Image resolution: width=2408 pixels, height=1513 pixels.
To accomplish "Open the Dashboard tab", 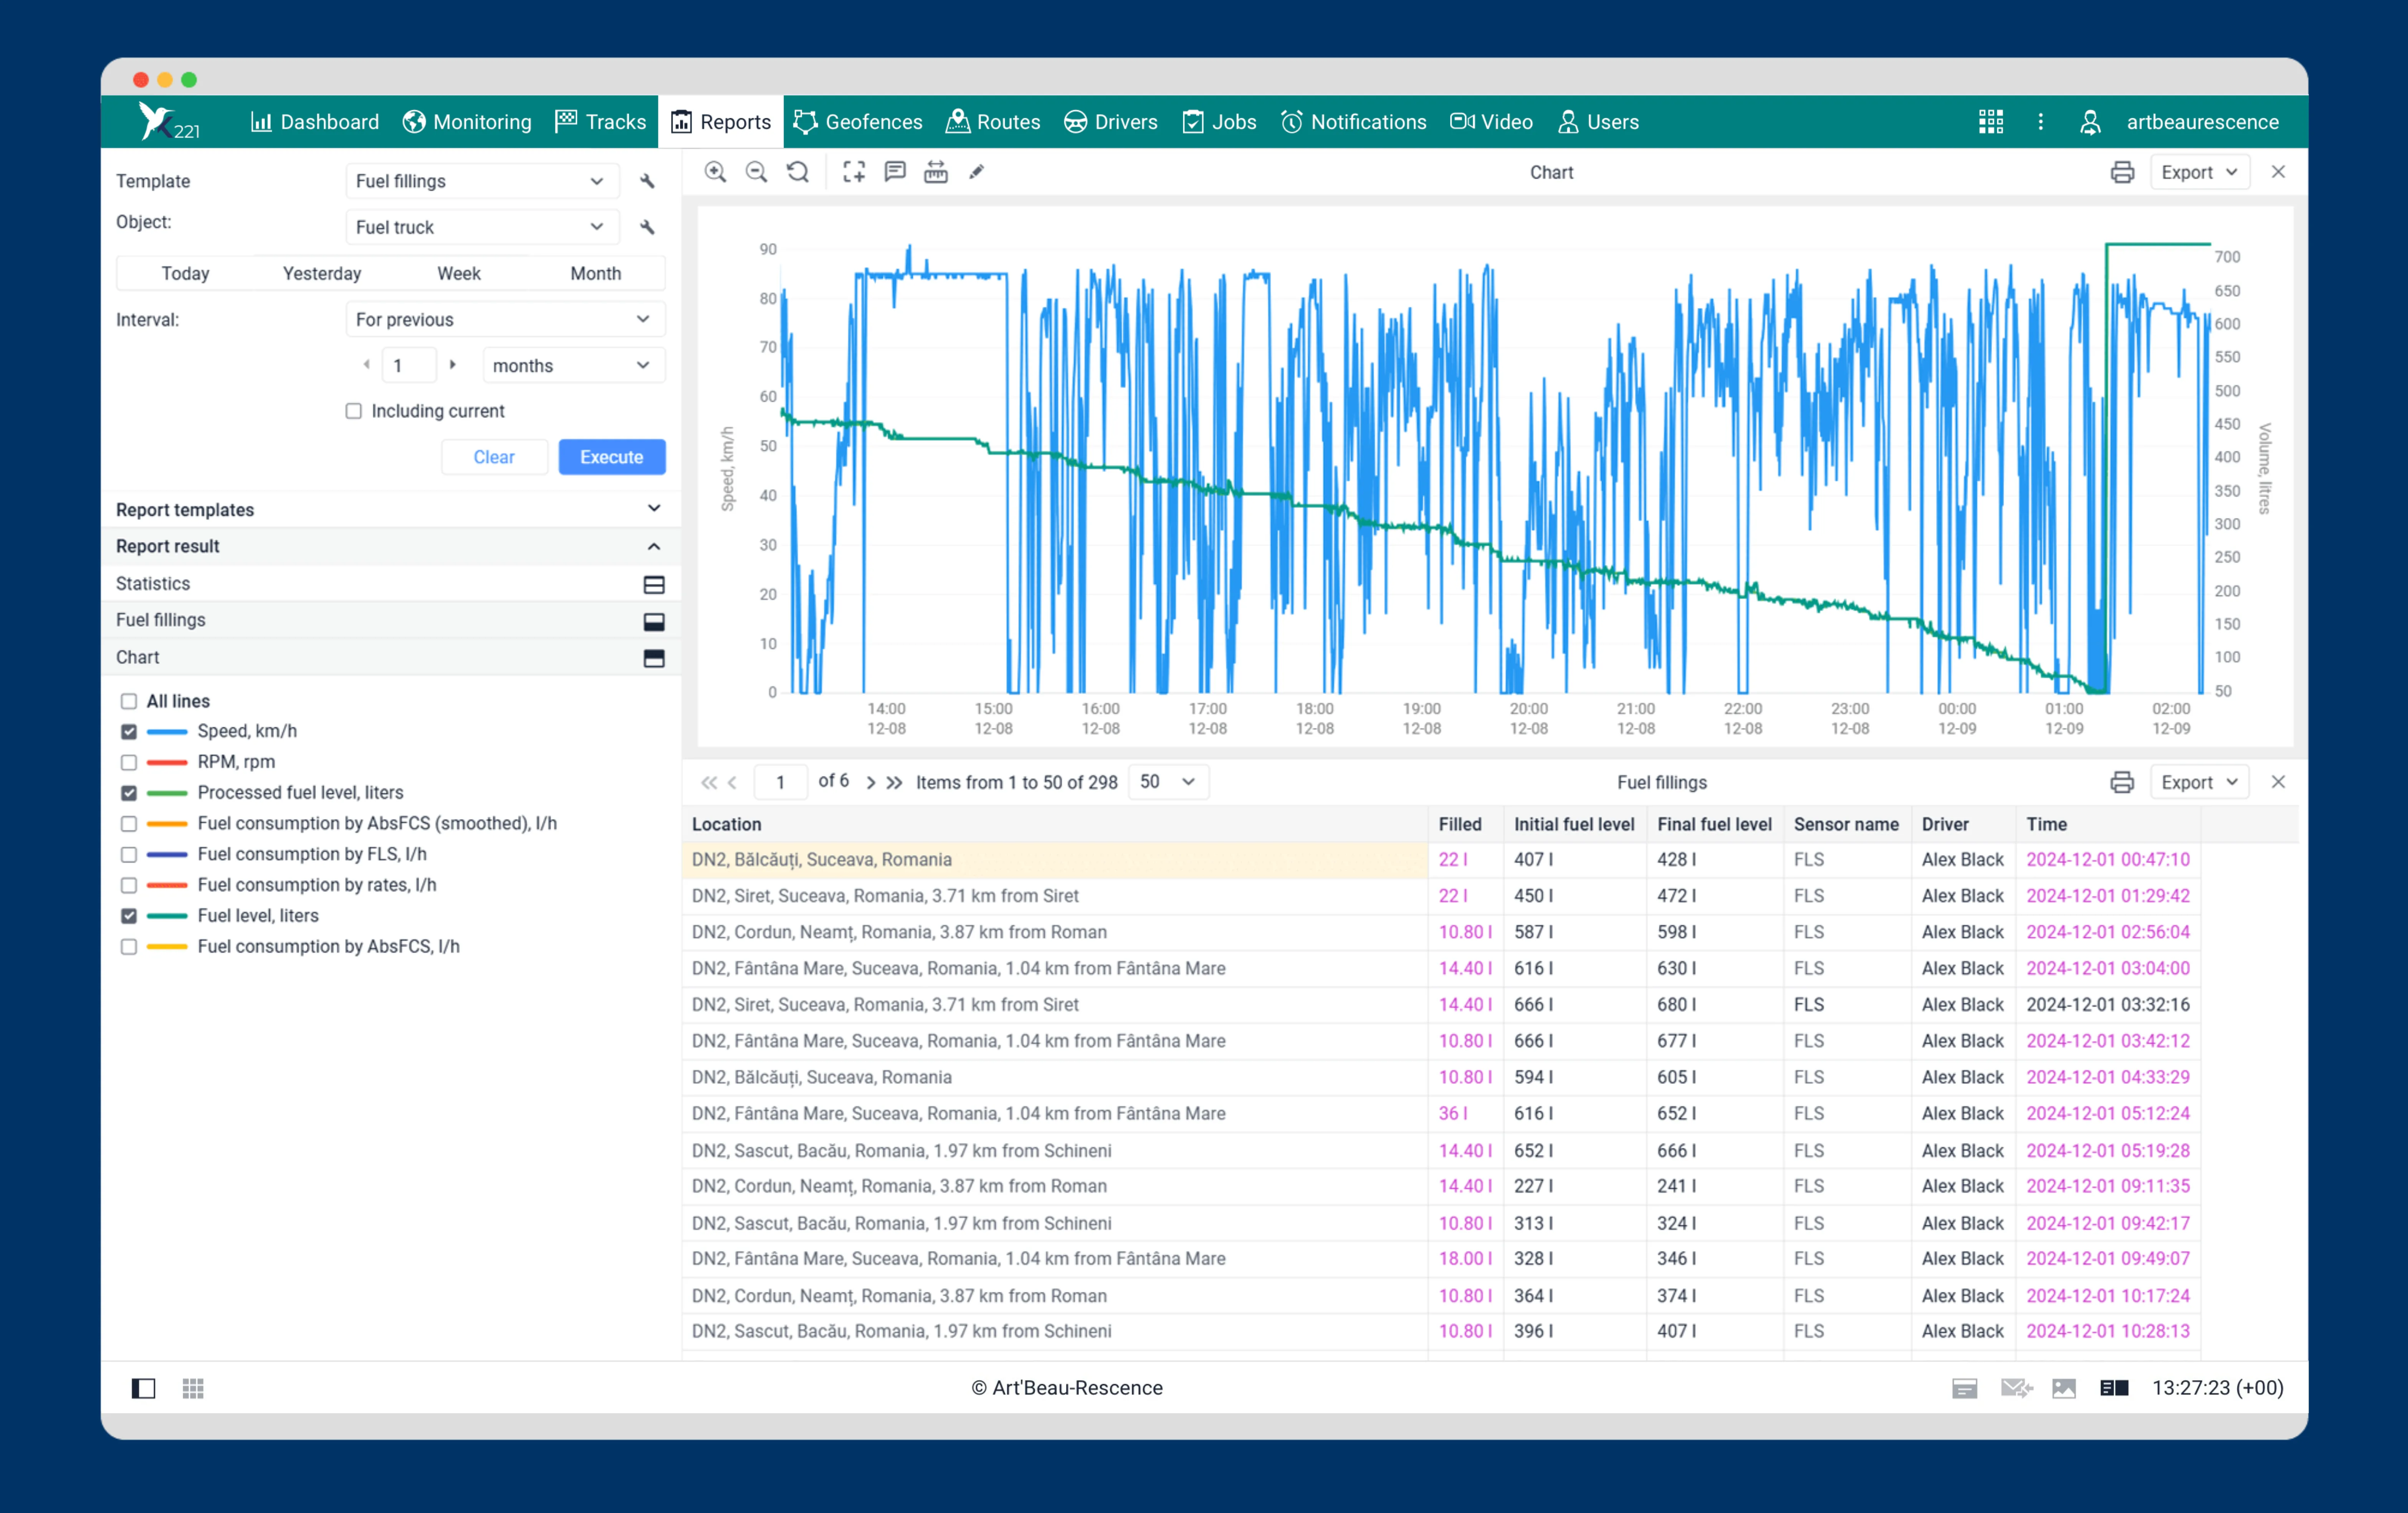I will (x=314, y=122).
